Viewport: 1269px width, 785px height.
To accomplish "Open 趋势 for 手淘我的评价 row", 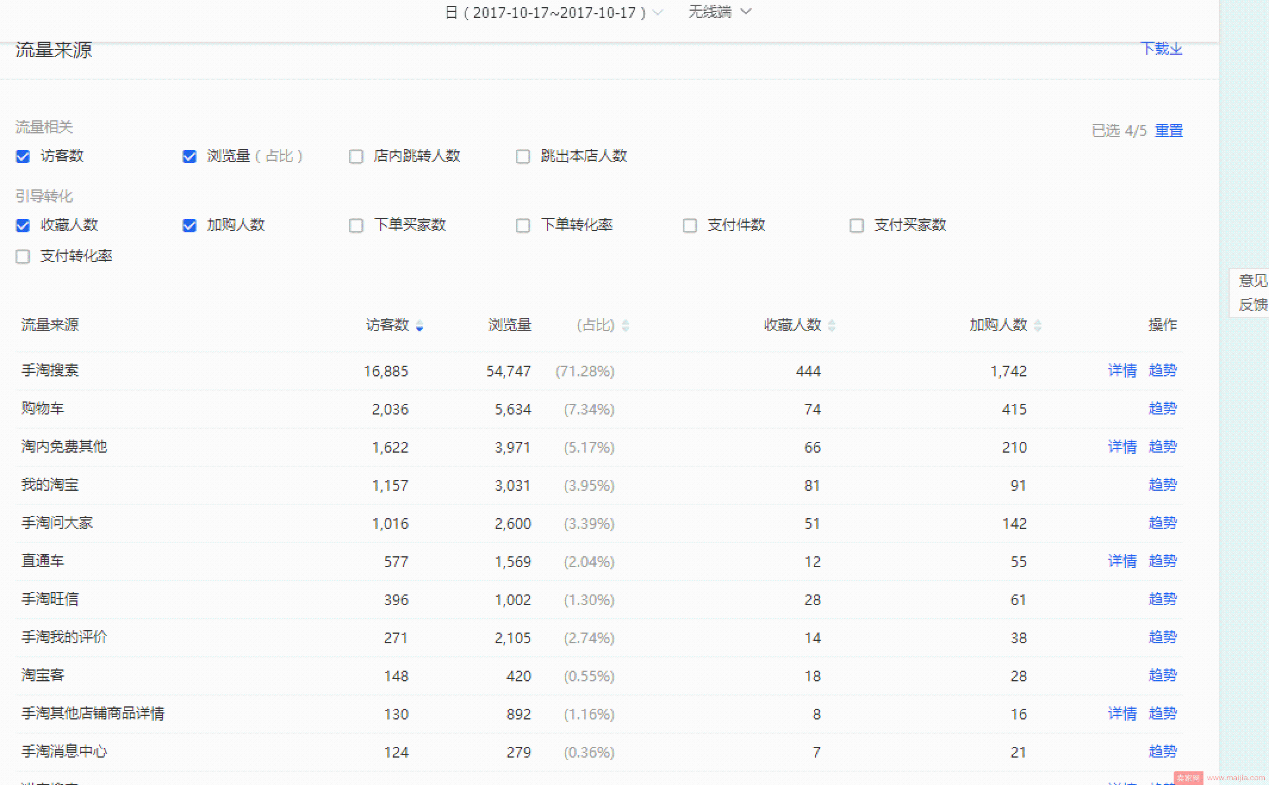I will [1163, 637].
